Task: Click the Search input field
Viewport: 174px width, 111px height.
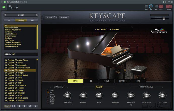Action: pos(21,15)
